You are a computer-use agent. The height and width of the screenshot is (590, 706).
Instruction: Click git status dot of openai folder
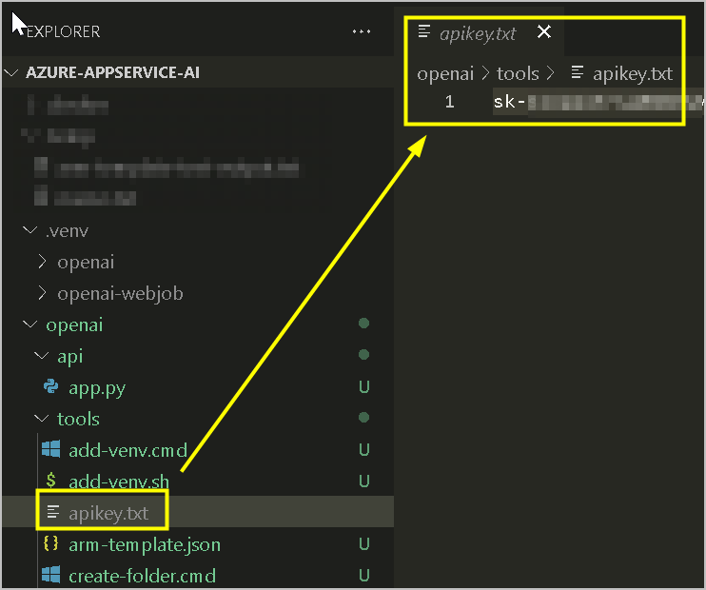[364, 323]
